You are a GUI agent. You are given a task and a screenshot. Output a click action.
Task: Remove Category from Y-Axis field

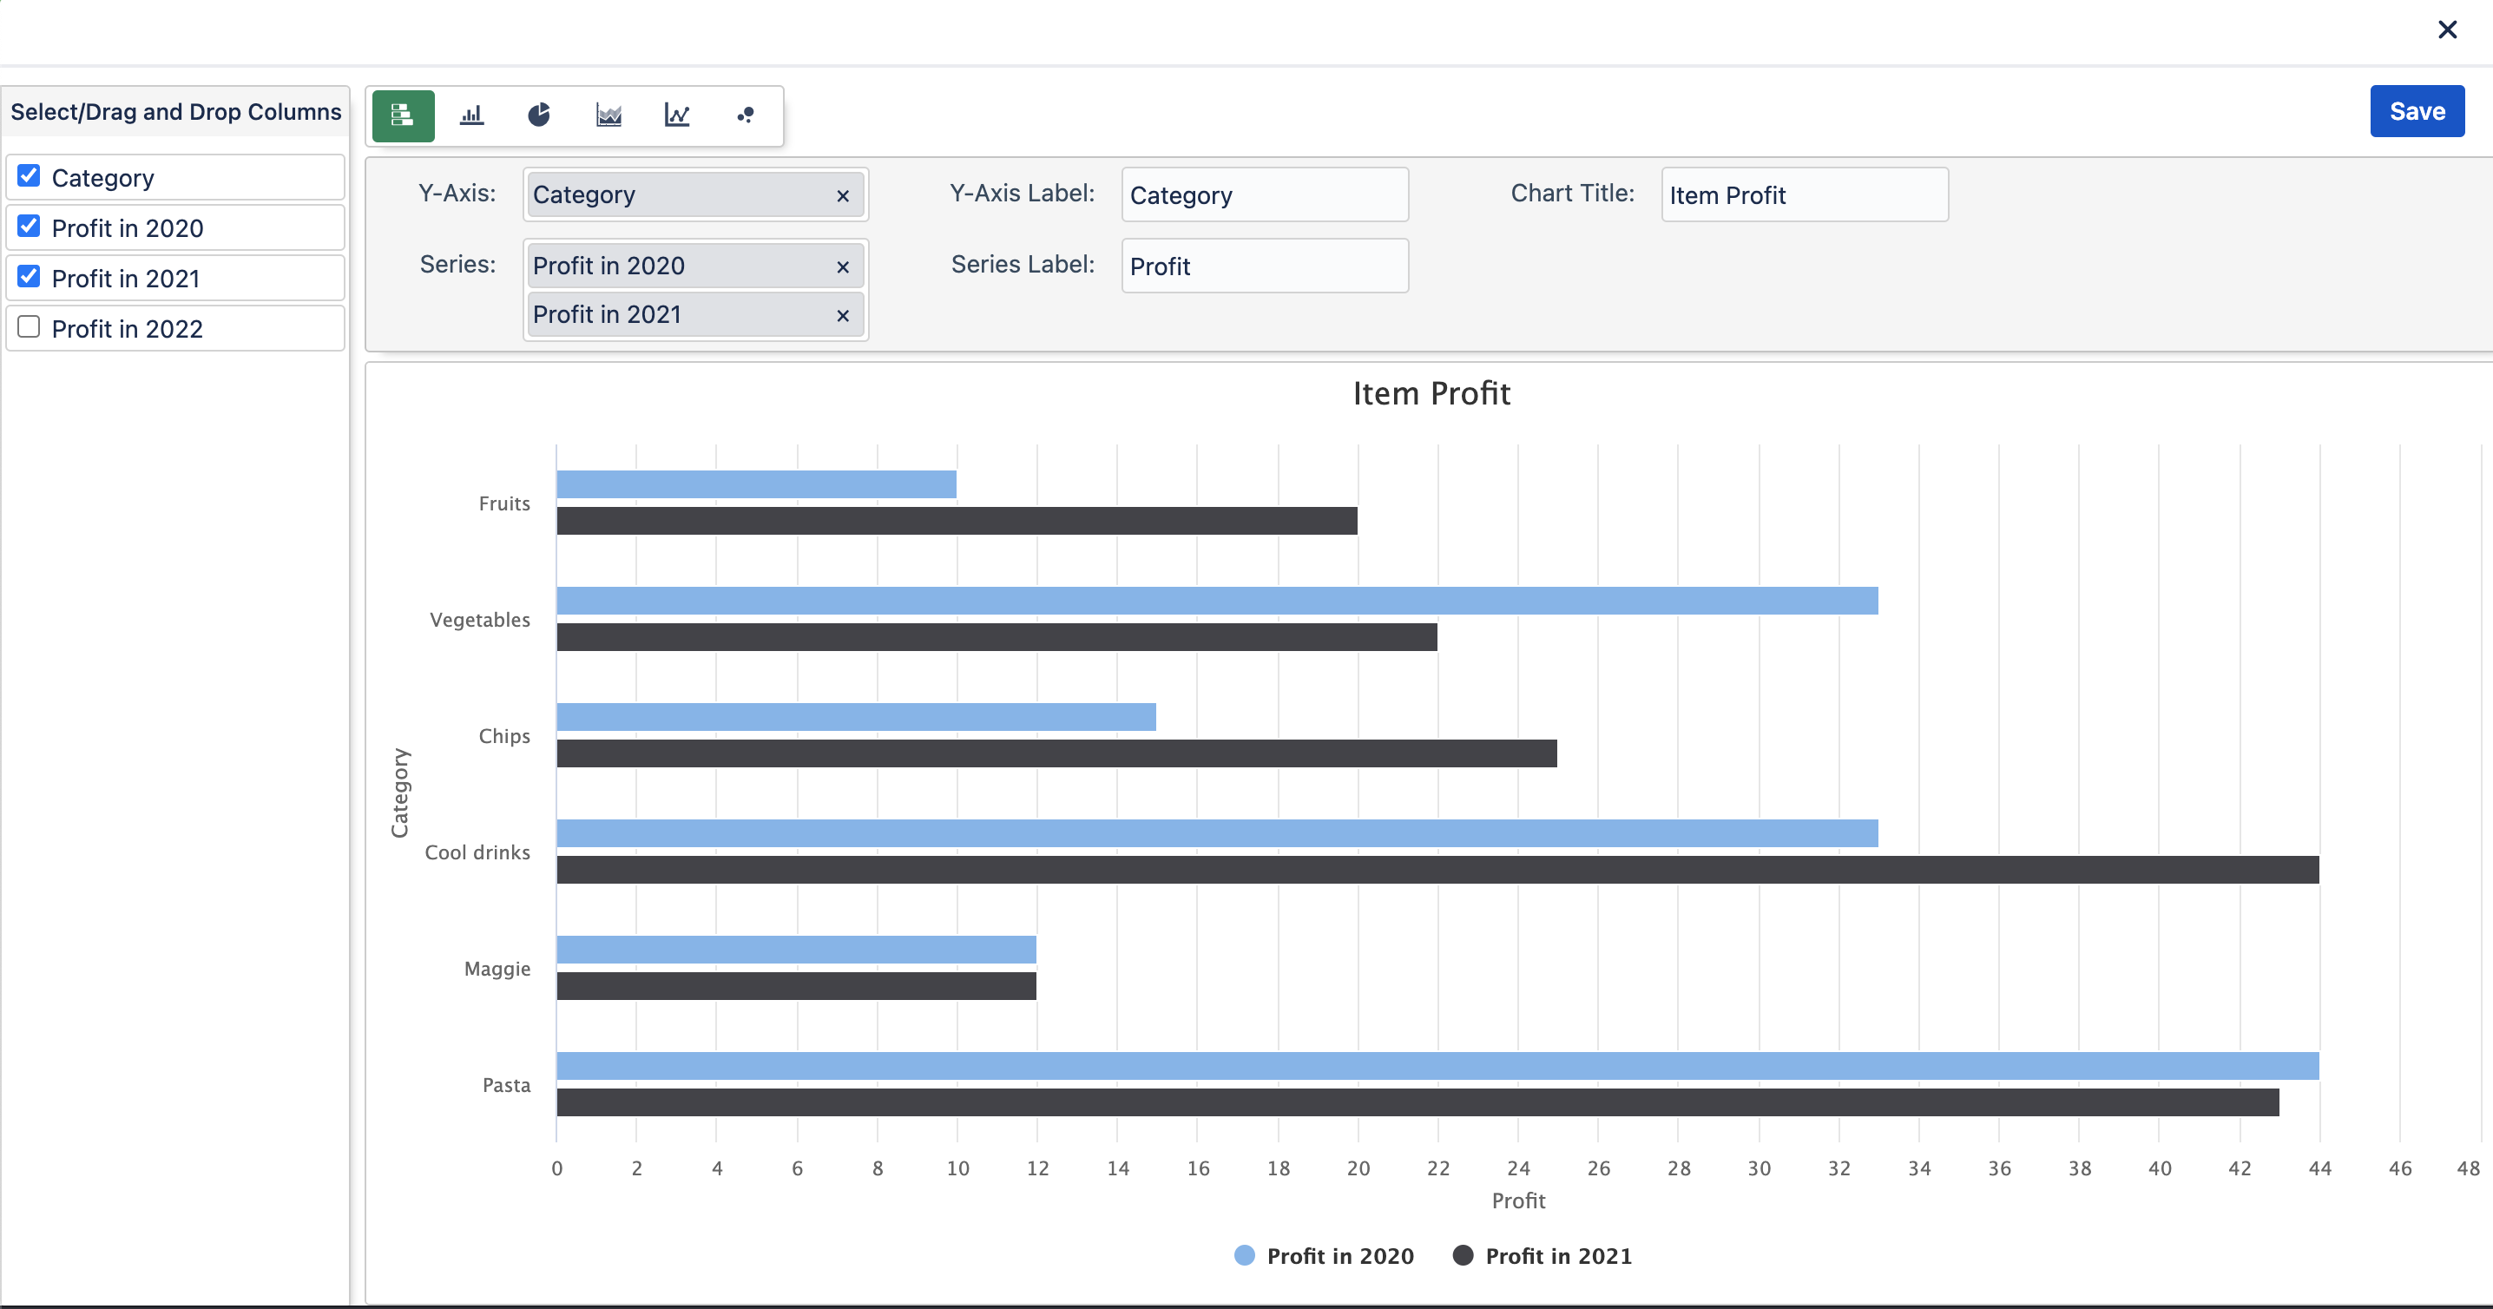(842, 196)
